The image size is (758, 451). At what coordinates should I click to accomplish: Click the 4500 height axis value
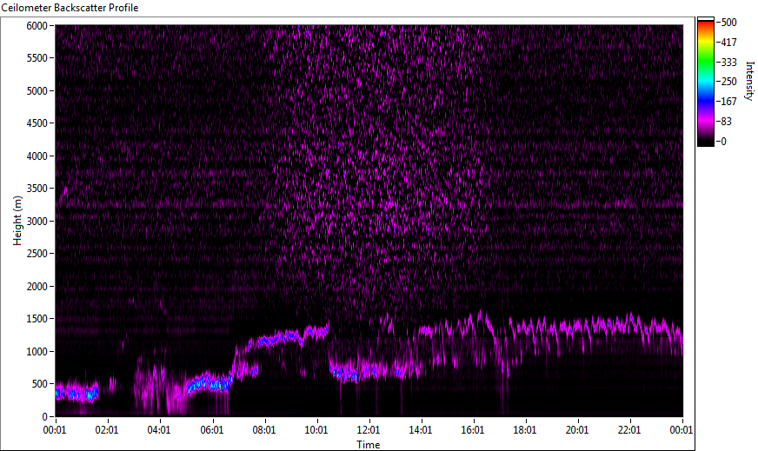pos(37,123)
